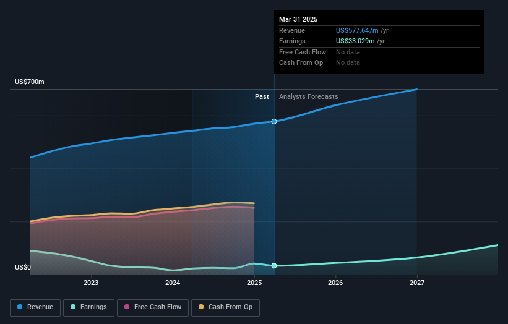Screen dimensions: 508x324
Task: Click the 2024 axis label
Action: point(173,283)
